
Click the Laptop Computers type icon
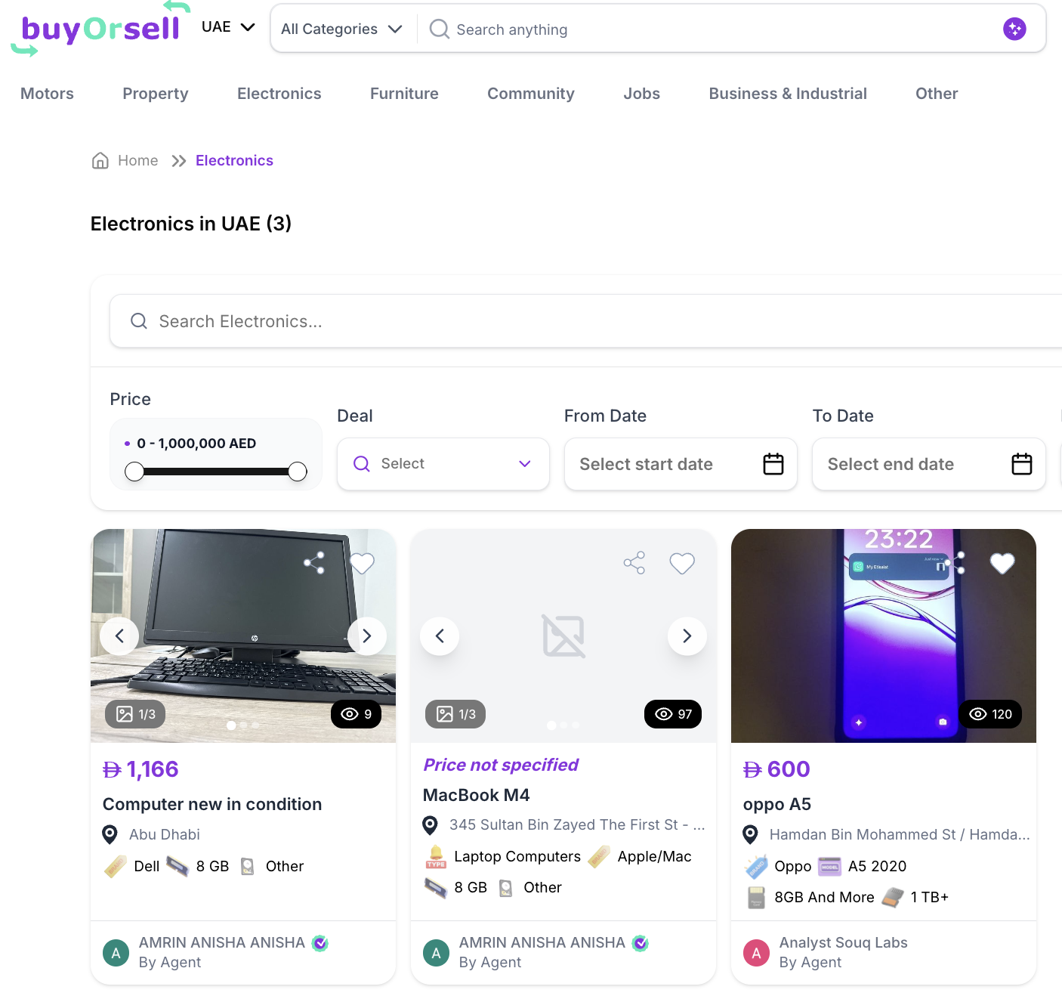click(x=436, y=856)
